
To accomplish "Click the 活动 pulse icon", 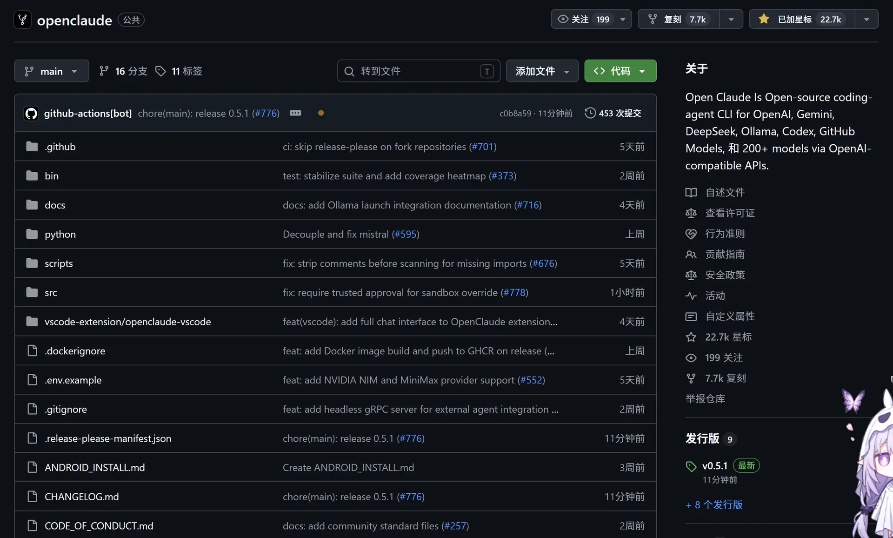I will 691,296.
